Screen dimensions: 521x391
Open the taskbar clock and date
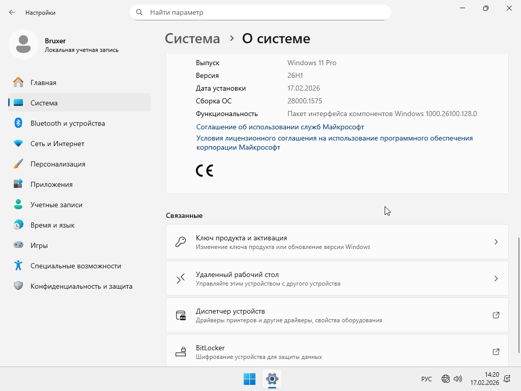pyautogui.click(x=484, y=379)
